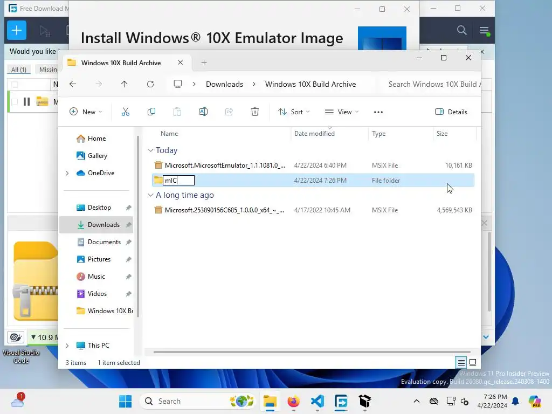Tick the download row checkbox in Free Download Manager
The height and width of the screenshot is (414, 552).
[x=15, y=102]
